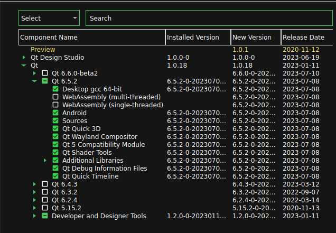Uncheck Qt Wayland Compositor checkbox

55,136
